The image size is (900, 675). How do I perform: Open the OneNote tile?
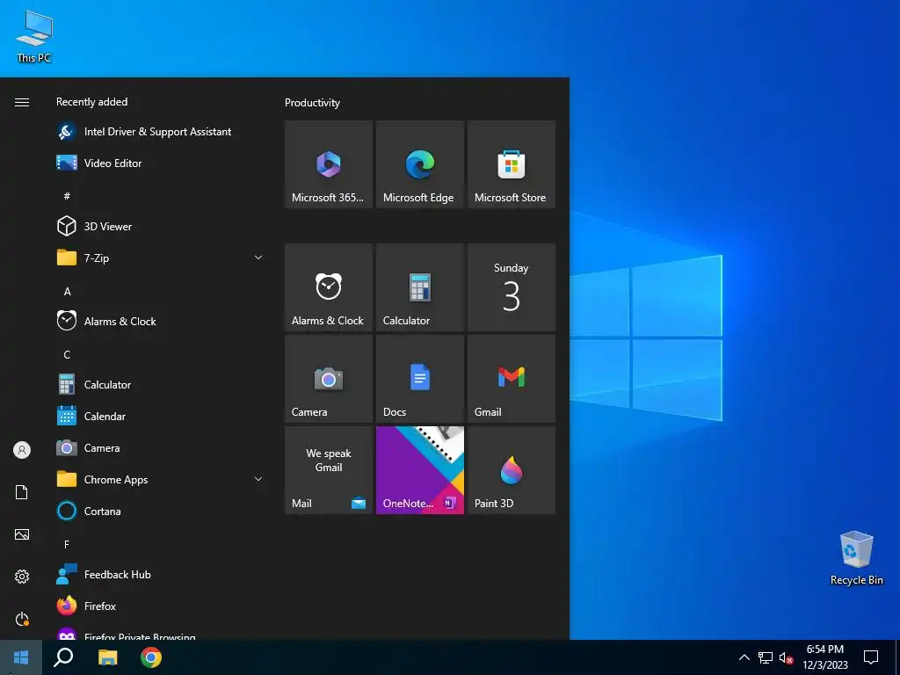(x=419, y=470)
